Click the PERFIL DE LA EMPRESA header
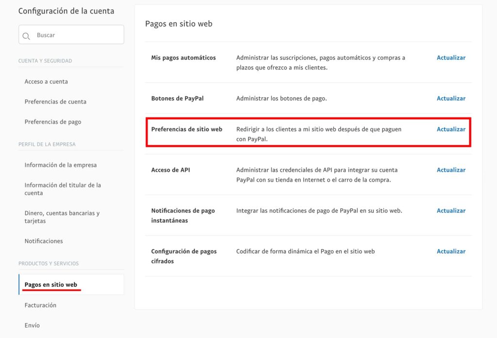The width and height of the screenshot is (497, 338). pos(47,144)
